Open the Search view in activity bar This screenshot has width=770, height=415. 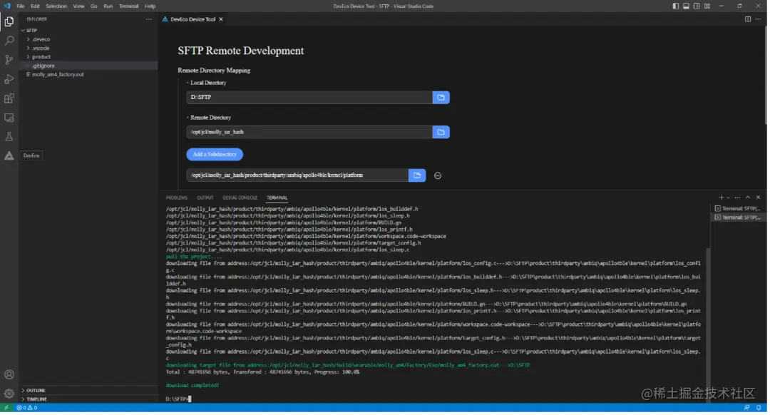pos(9,41)
